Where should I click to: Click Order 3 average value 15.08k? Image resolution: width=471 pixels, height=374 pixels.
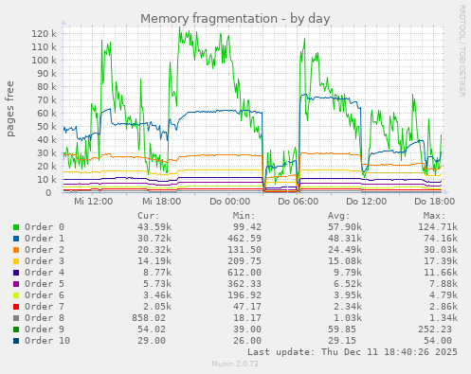[345, 261]
